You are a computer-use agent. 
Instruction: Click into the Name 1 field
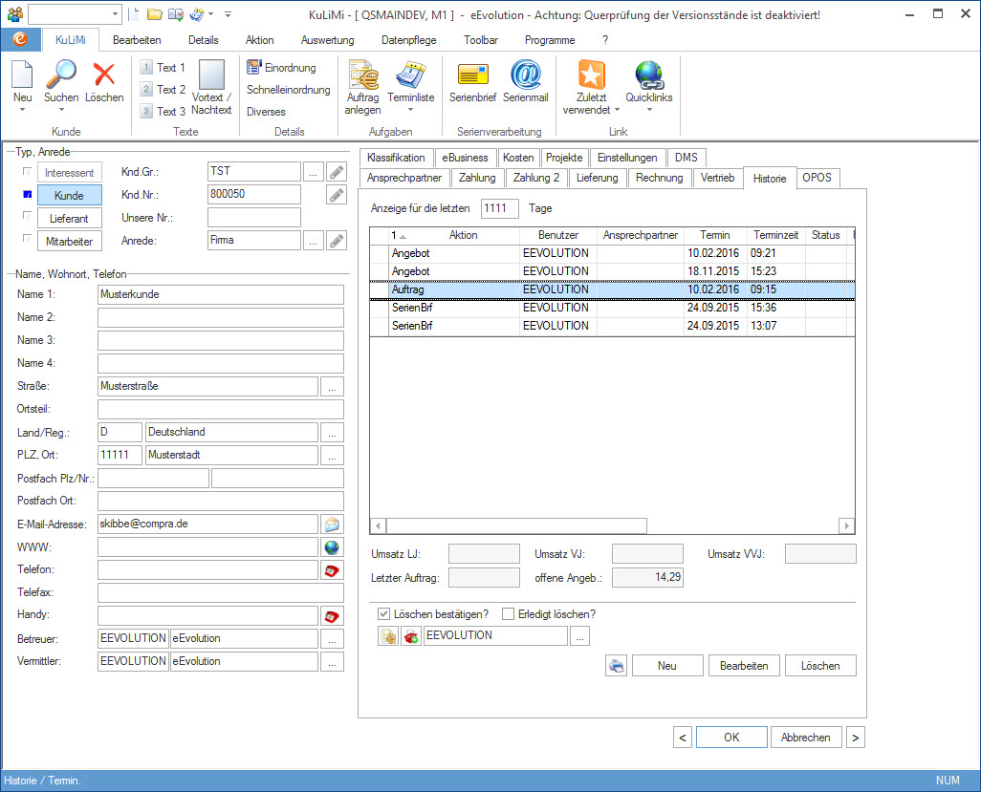[x=221, y=294]
